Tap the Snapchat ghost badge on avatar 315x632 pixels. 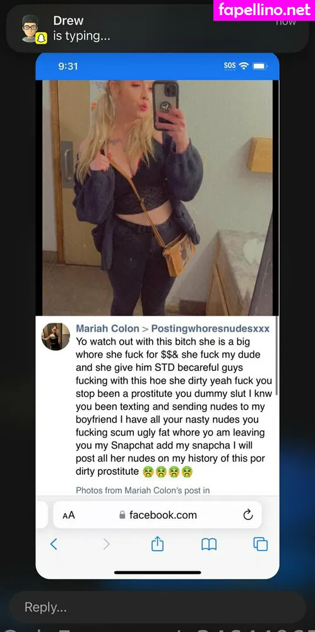point(42,39)
